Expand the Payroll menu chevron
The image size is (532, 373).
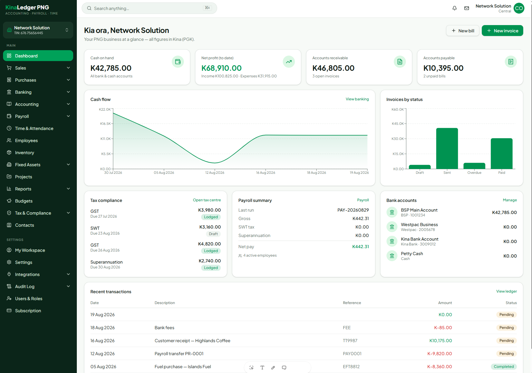[68, 116]
